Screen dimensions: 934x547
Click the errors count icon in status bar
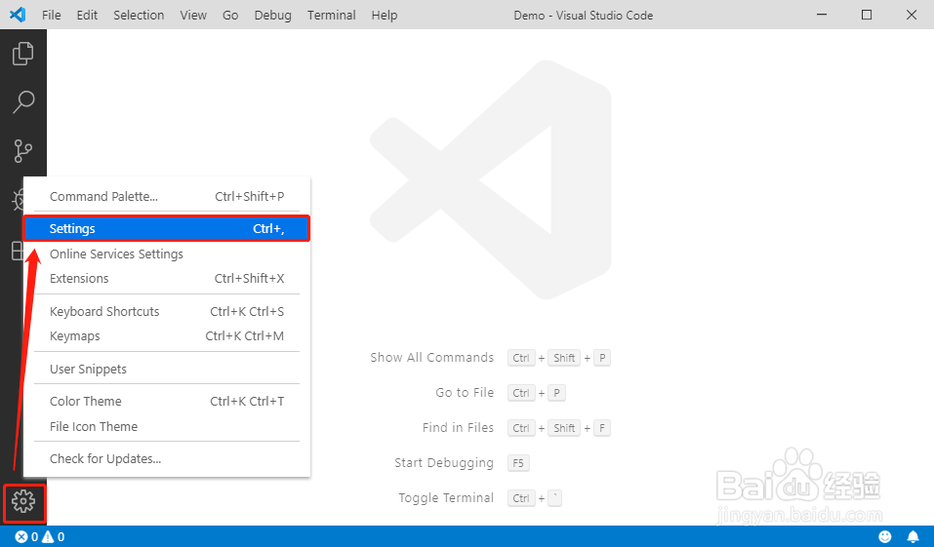[21, 537]
